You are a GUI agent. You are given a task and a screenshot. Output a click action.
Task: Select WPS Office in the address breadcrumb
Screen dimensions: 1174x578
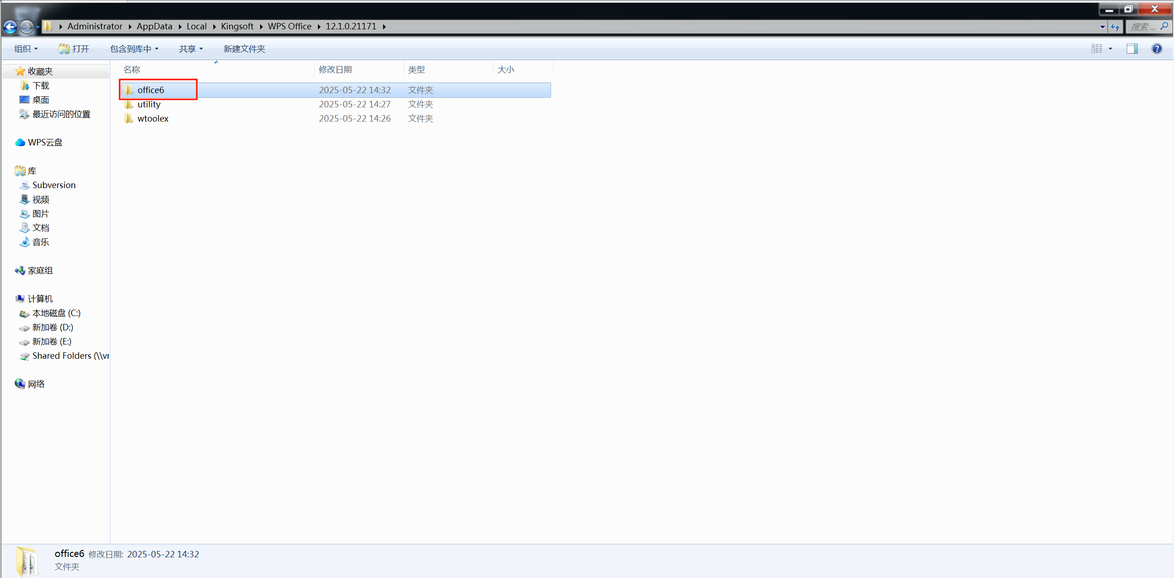[x=289, y=26]
